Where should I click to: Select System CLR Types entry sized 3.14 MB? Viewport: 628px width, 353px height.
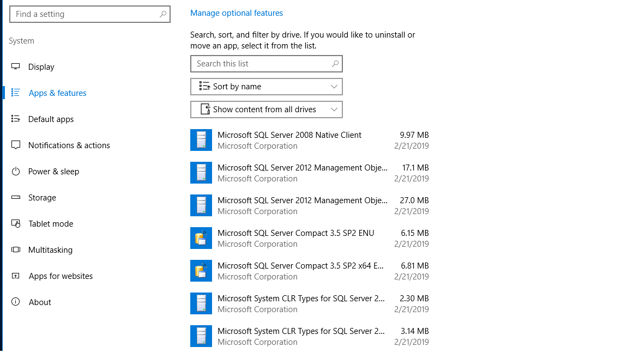[310, 336]
